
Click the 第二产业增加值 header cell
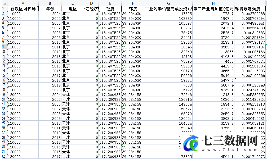[213, 9]
